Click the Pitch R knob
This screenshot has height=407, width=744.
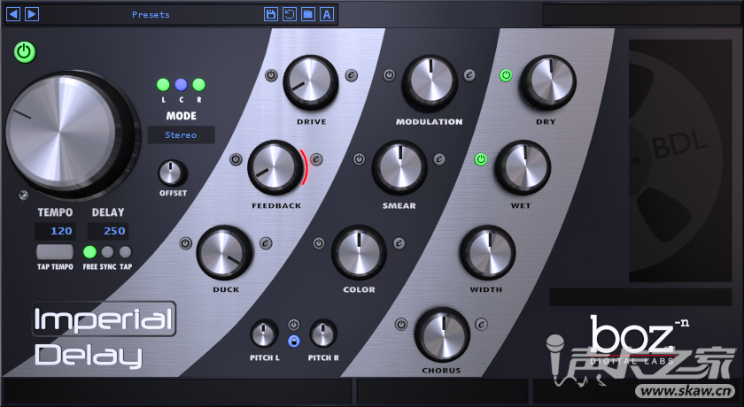pyautogui.click(x=323, y=334)
